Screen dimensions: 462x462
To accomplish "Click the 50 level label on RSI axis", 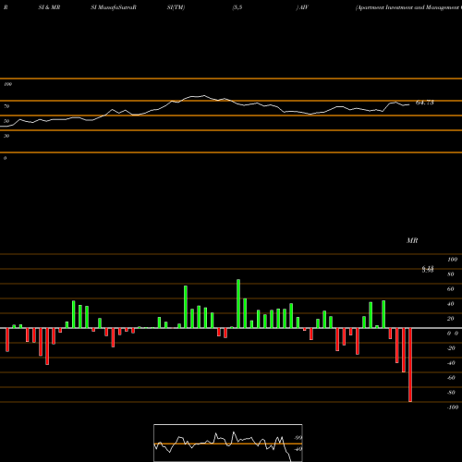I will point(6,121).
